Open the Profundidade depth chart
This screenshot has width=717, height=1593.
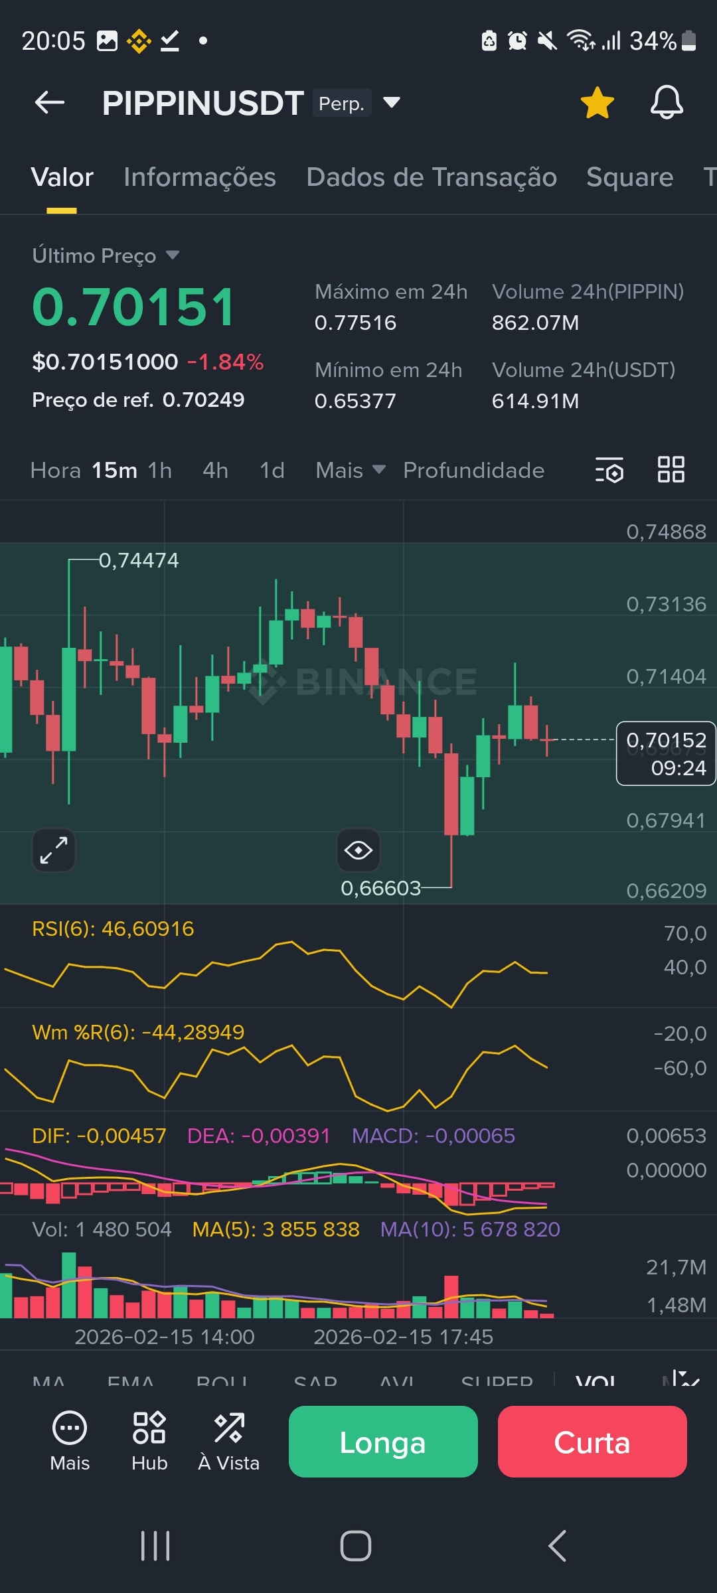[x=474, y=470]
